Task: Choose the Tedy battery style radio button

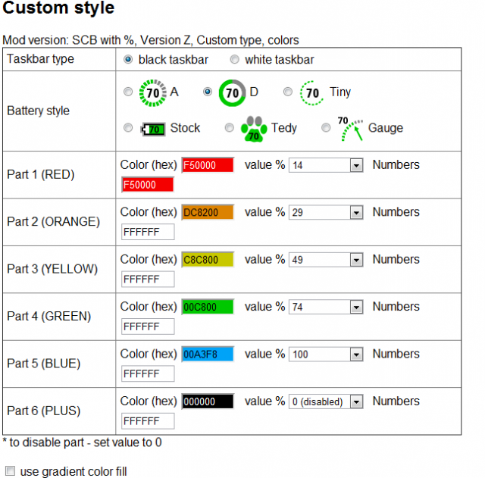Action: (x=230, y=128)
